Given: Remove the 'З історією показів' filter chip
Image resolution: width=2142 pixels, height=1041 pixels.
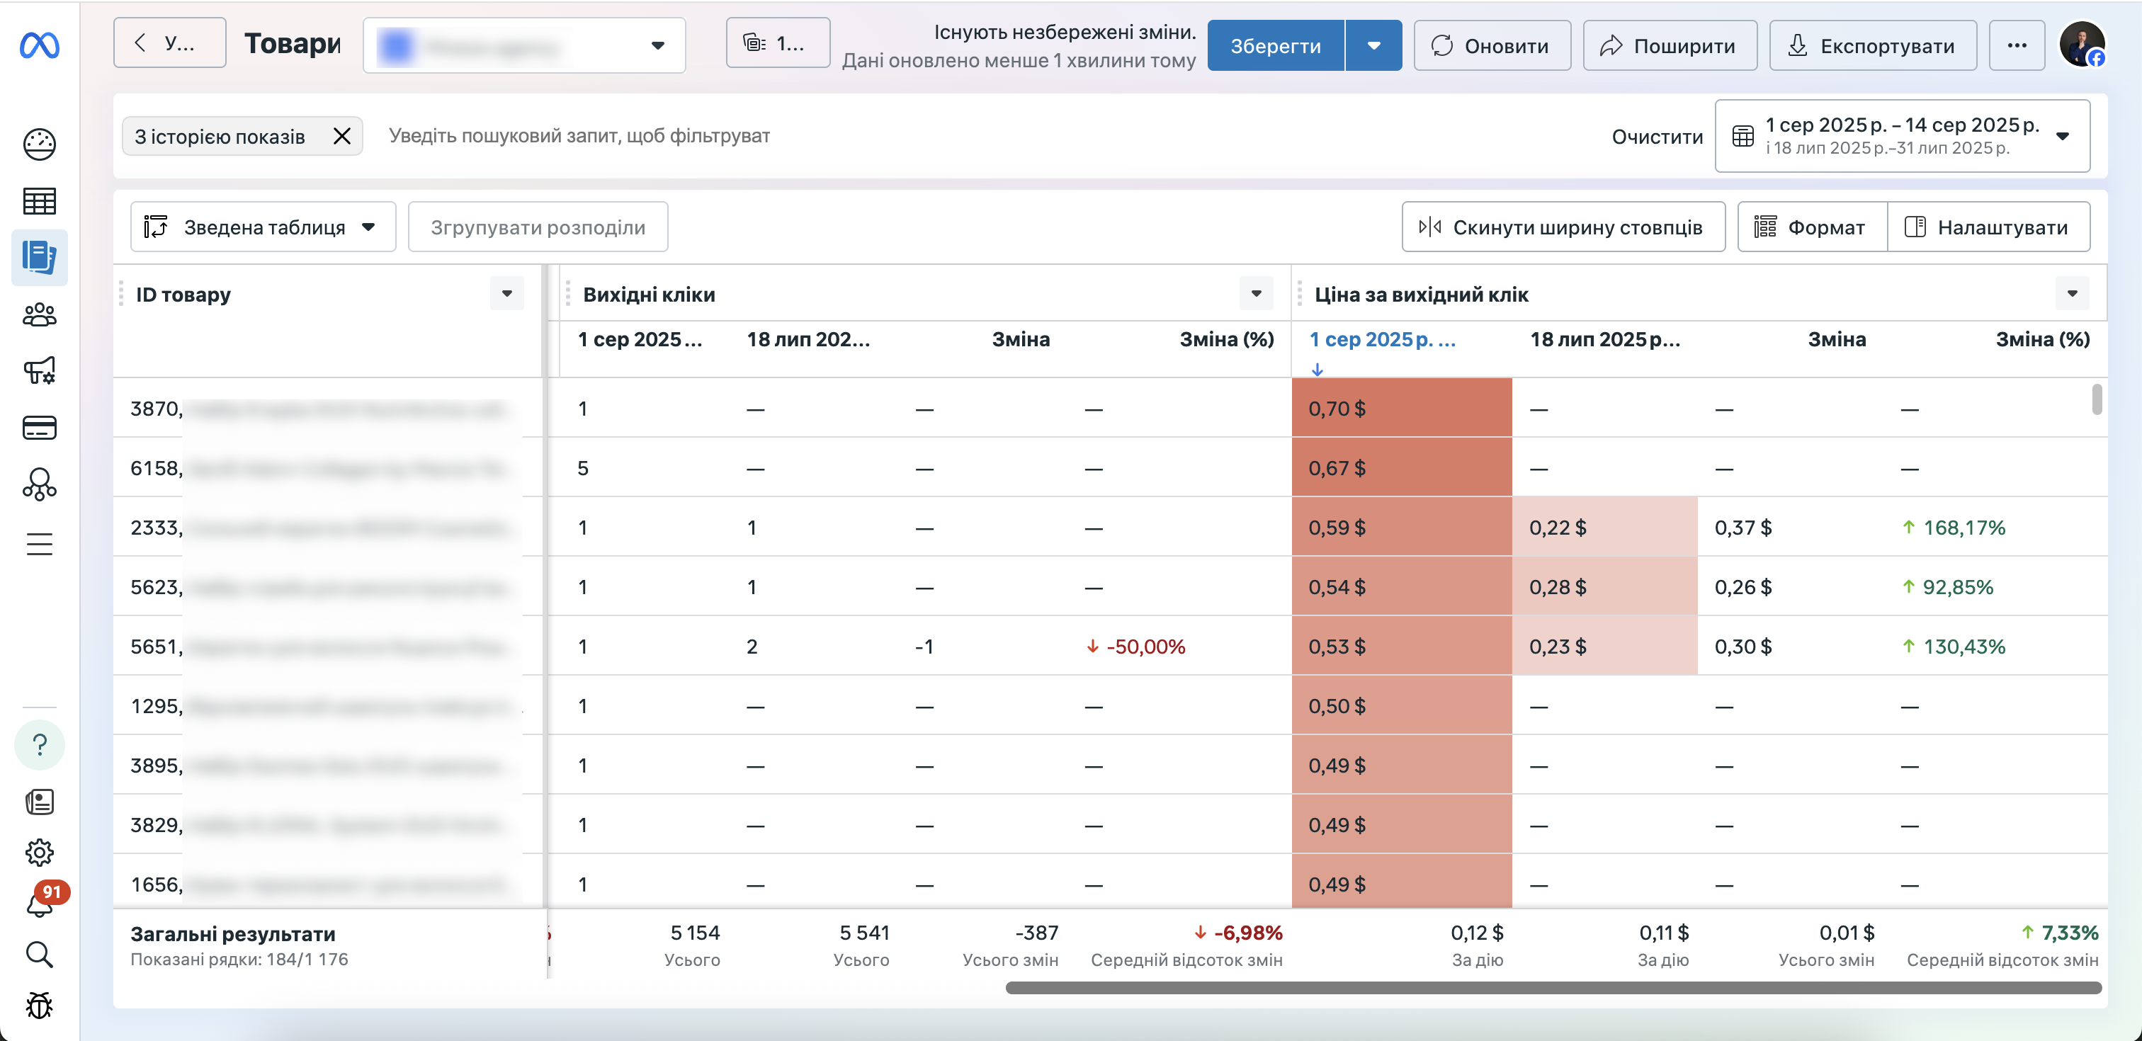Looking at the screenshot, I should [341, 137].
